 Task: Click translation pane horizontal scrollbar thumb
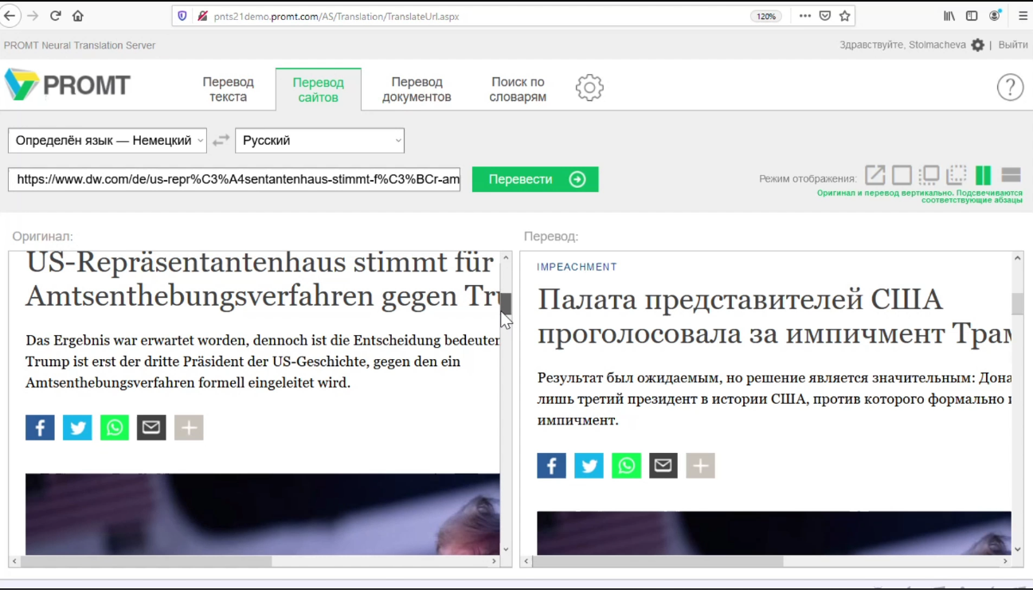click(x=657, y=561)
